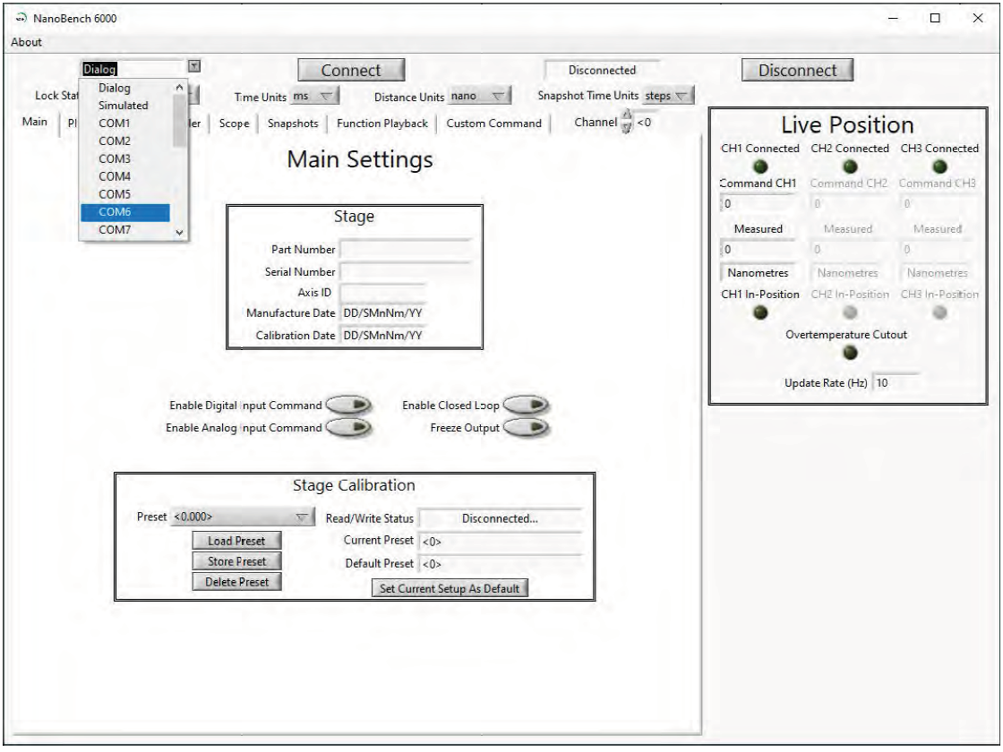
Task: Click the Part Number field
Action: tap(407, 250)
